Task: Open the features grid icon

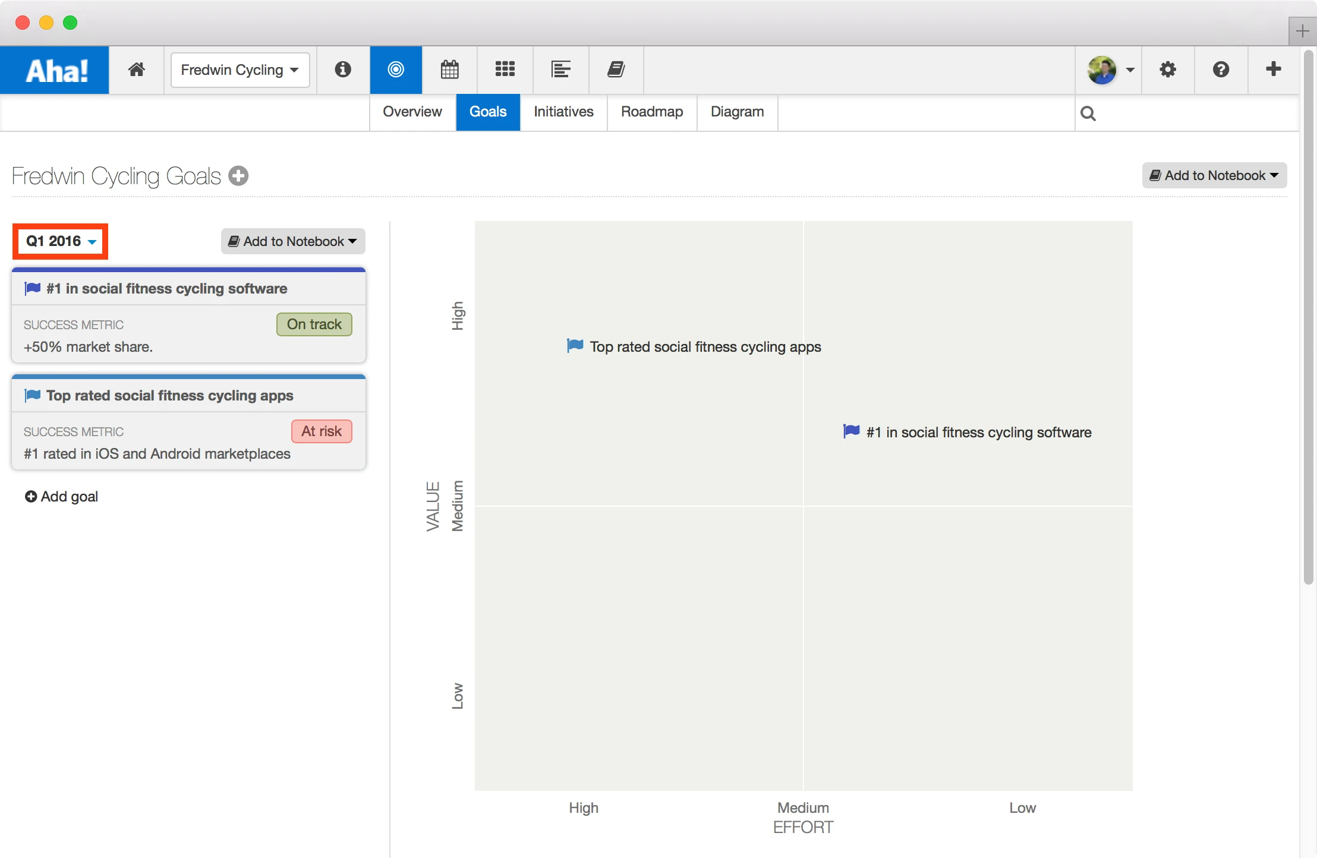Action: tap(505, 70)
